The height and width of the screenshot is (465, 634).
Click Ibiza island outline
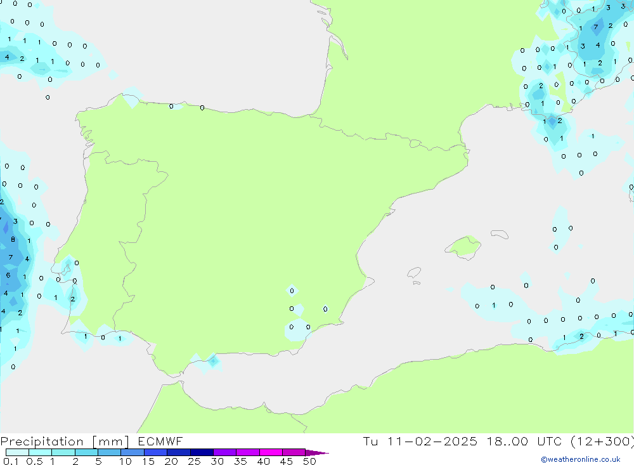[414, 273]
